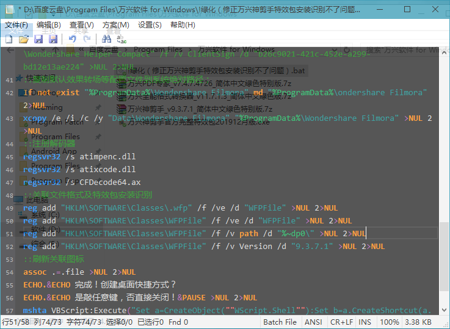Open the 查看(V) menu
The width and height of the screenshot is (450, 329).
click(x=81, y=25)
